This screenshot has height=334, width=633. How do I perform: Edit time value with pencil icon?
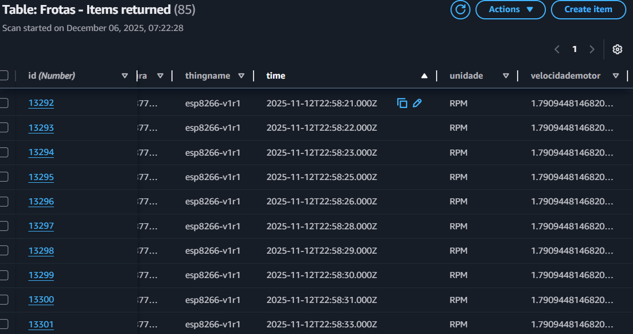[417, 103]
